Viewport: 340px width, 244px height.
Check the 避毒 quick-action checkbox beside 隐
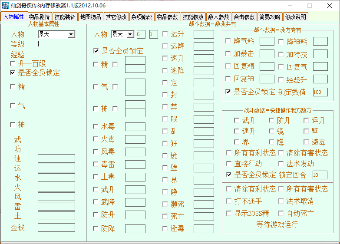(306, 142)
